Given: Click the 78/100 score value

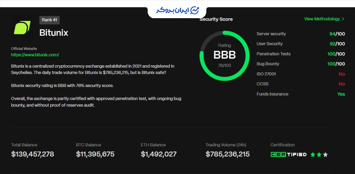Looking at the screenshot, I should (224, 66).
